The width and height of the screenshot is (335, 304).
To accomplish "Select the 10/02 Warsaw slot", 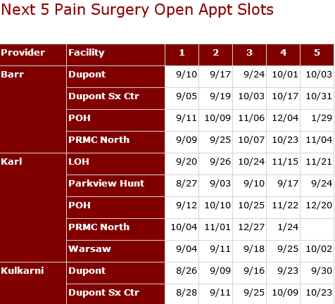I will pos(317,251).
